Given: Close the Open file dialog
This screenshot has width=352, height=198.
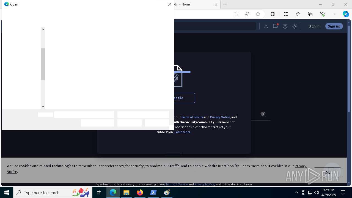Looking at the screenshot, I should 170,4.
